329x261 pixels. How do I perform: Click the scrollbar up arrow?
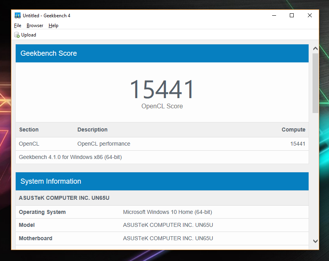point(315,49)
